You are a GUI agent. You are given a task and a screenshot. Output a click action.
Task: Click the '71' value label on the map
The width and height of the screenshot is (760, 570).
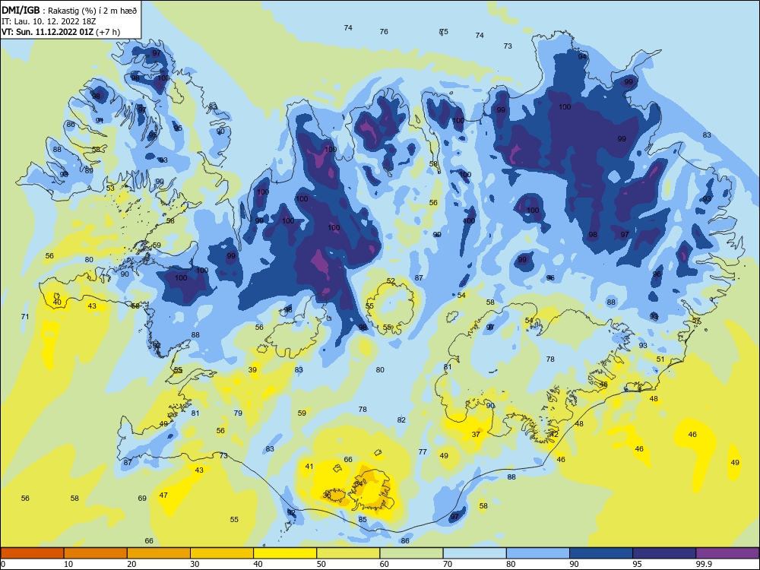click(x=25, y=316)
